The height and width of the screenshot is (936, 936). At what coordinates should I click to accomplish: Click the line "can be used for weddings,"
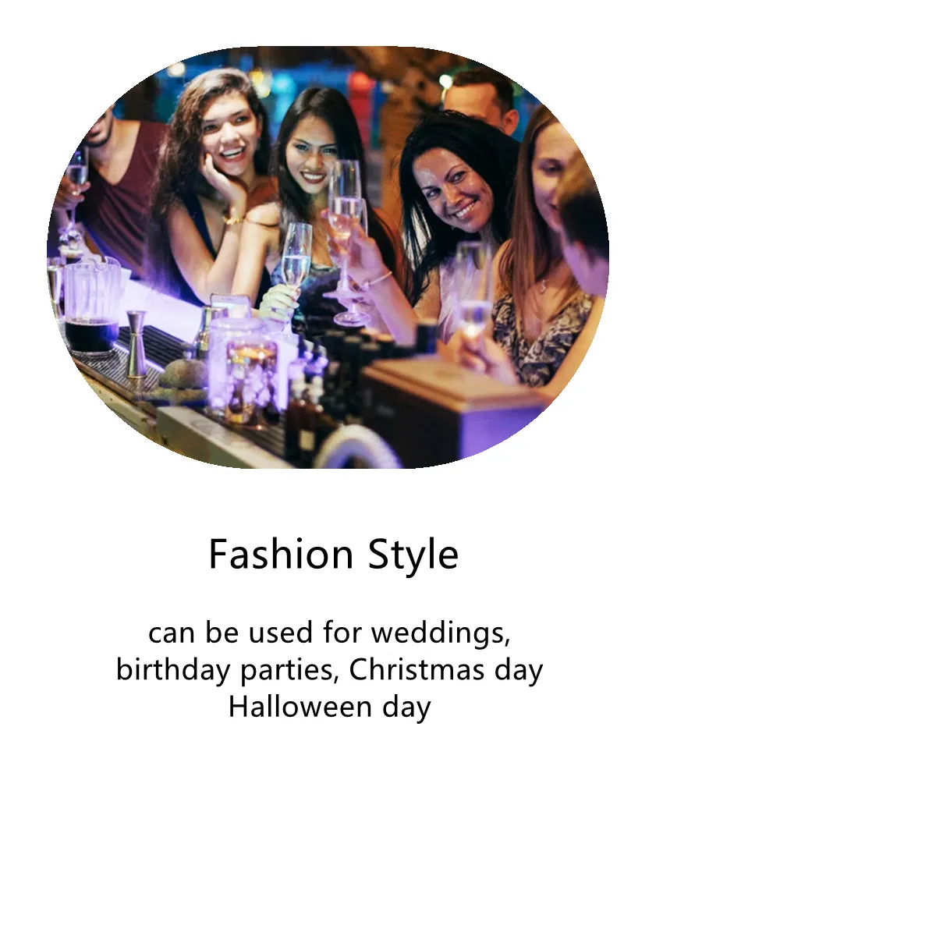point(329,632)
